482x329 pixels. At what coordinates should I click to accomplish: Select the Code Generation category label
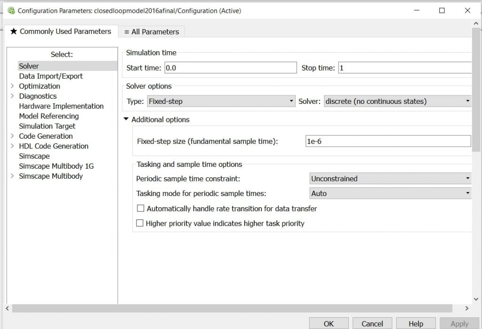46,136
